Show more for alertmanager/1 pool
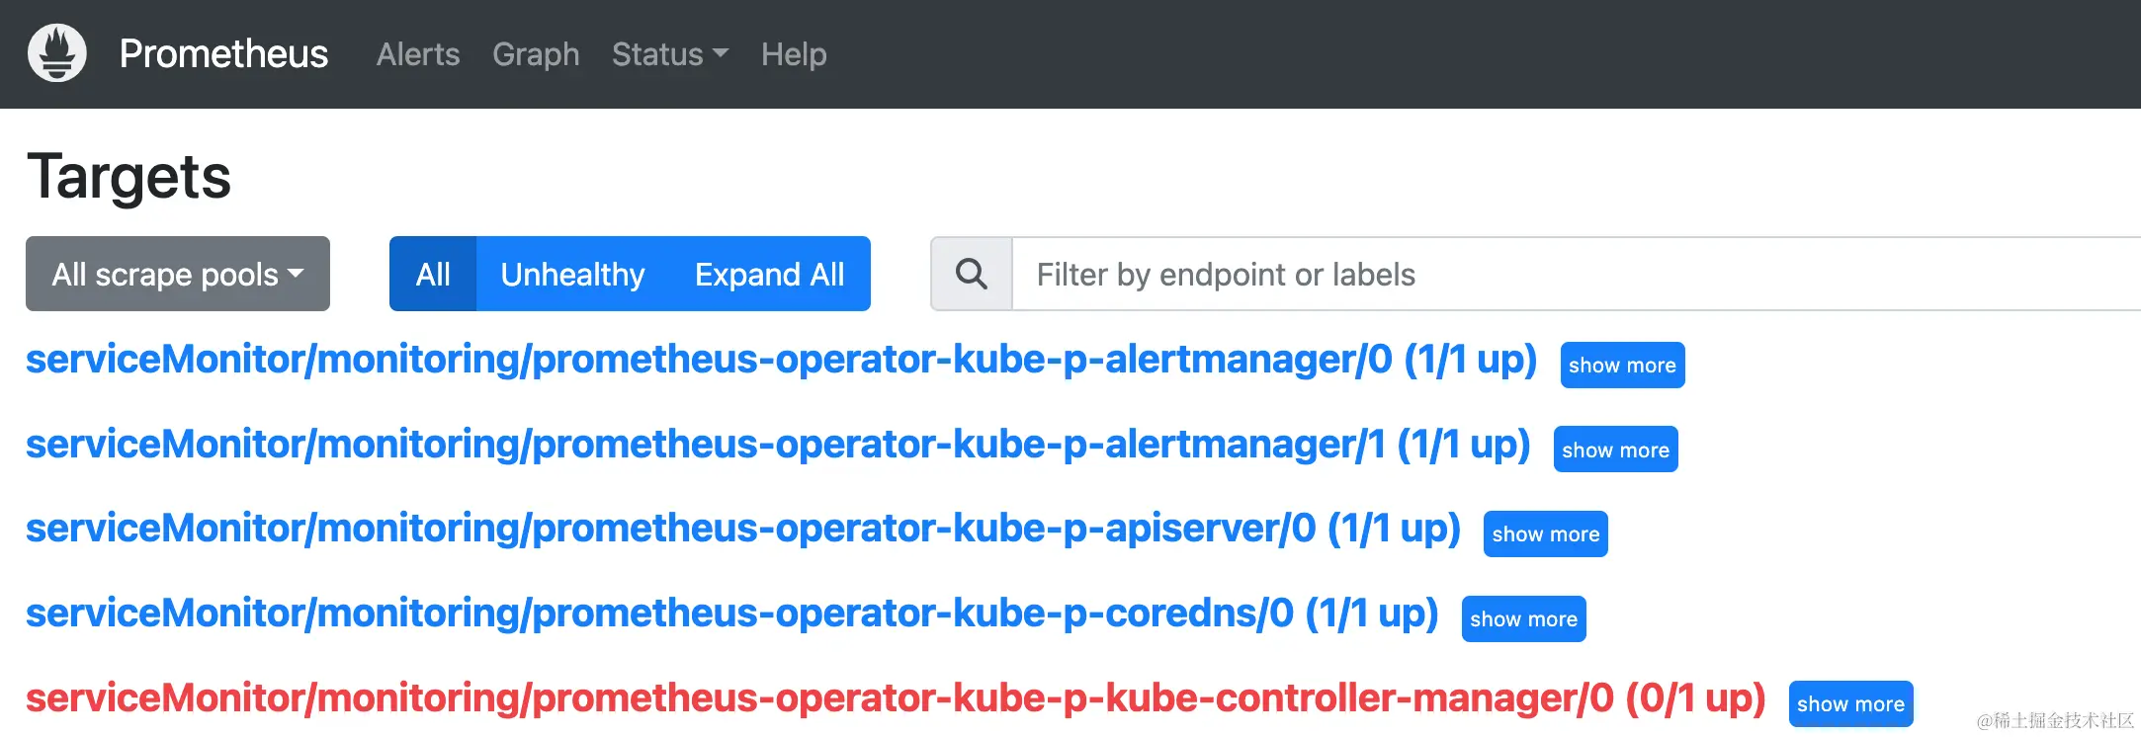This screenshot has width=2141, height=737. tap(1615, 450)
